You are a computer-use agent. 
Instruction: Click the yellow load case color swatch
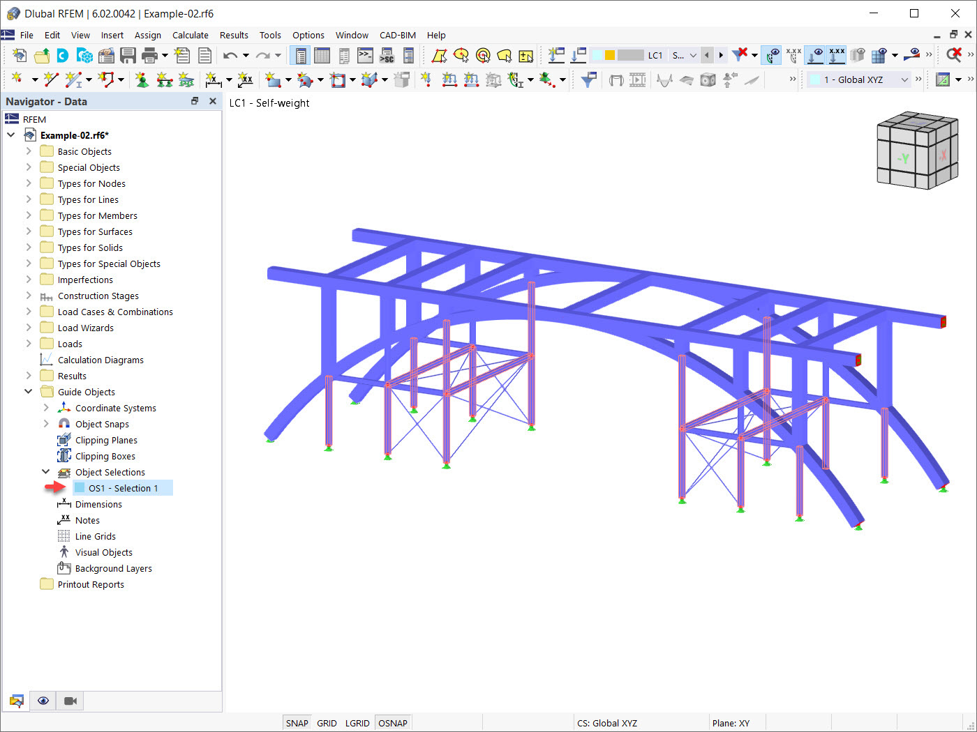point(610,55)
